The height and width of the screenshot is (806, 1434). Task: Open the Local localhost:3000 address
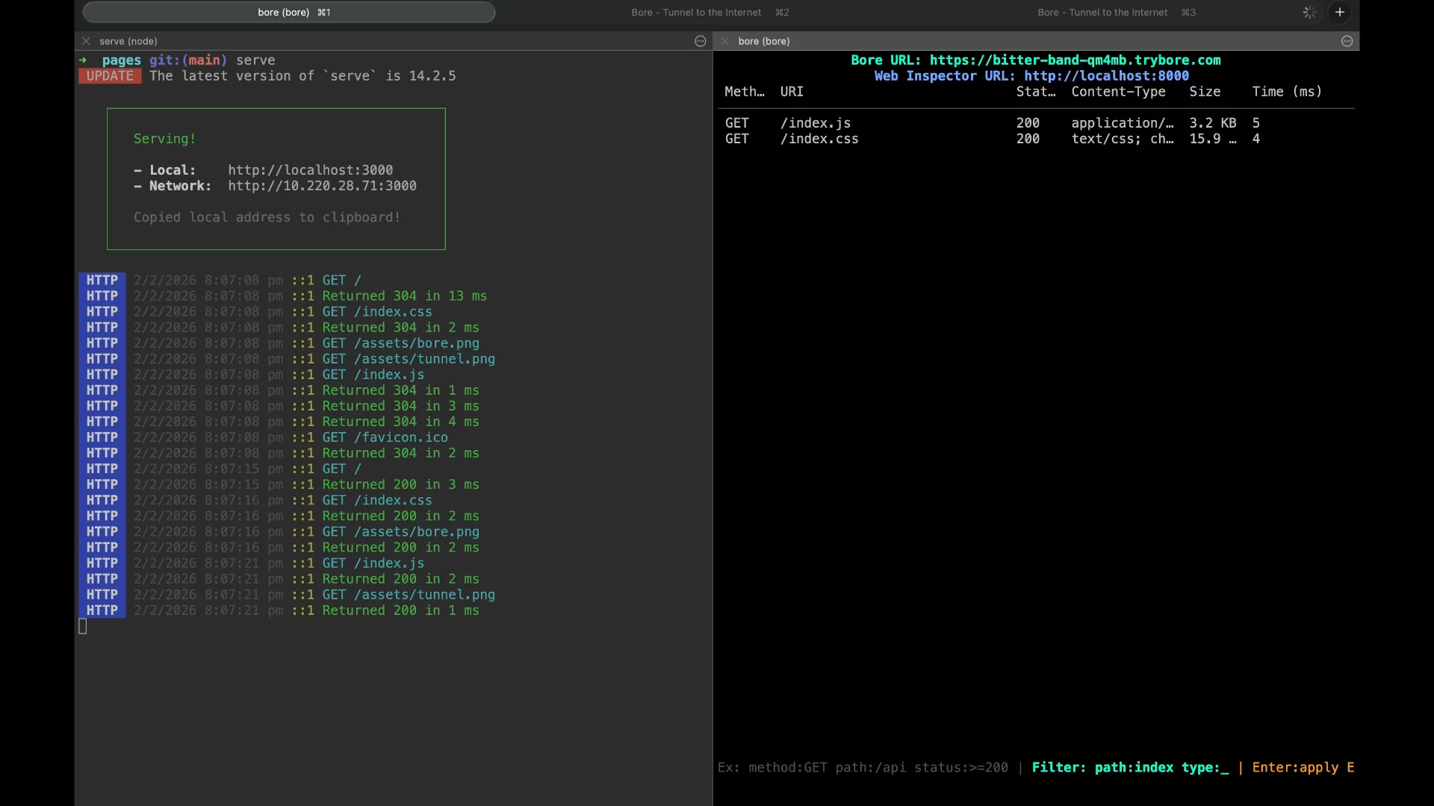pos(310,170)
